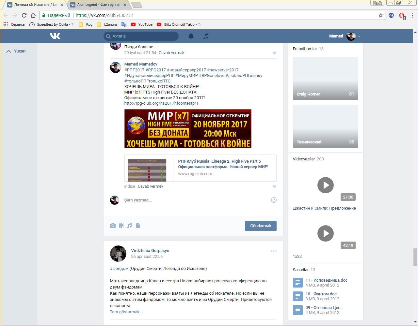Play the 43:19 video 1x22
The width and height of the screenshot is (418, 326).
326,233
